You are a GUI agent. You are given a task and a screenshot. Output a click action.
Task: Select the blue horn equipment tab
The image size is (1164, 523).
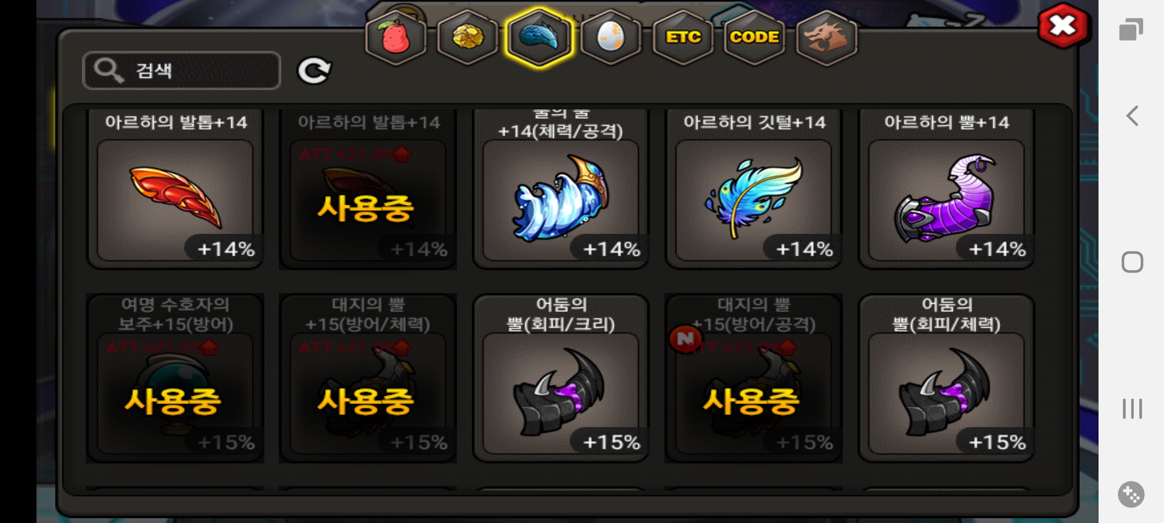[x=539, y=38]
